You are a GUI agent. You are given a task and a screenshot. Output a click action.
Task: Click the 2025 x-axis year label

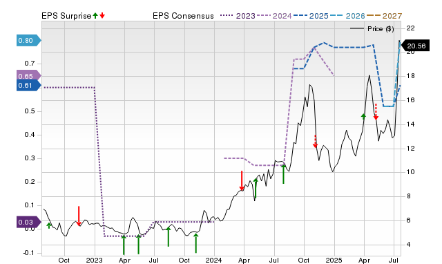point(334,260)
